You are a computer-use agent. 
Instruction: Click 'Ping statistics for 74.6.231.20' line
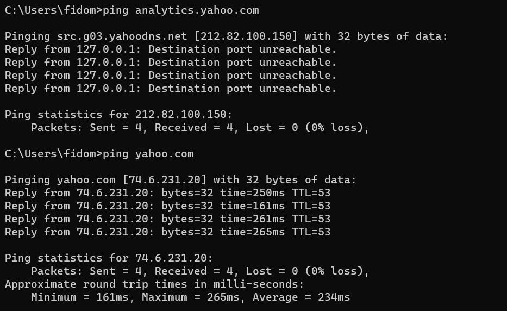tap(109, 258)
